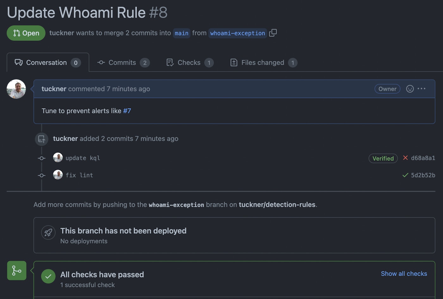The height and width of the screenshot is (299, 443).
Task: Click the green merge icon badge
Action: pyautogui.click(x=17, y=271)
